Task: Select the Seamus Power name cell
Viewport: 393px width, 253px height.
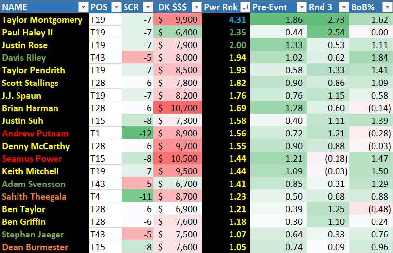Action: (x=45, y=158)
